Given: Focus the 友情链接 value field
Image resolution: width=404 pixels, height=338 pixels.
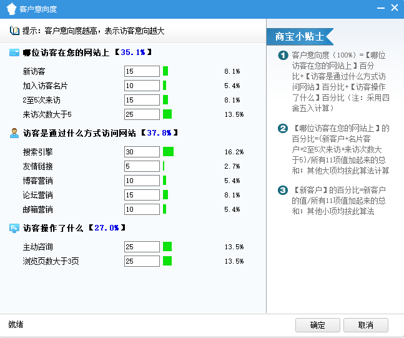Looking at the screenshot, I should point(142,166).
